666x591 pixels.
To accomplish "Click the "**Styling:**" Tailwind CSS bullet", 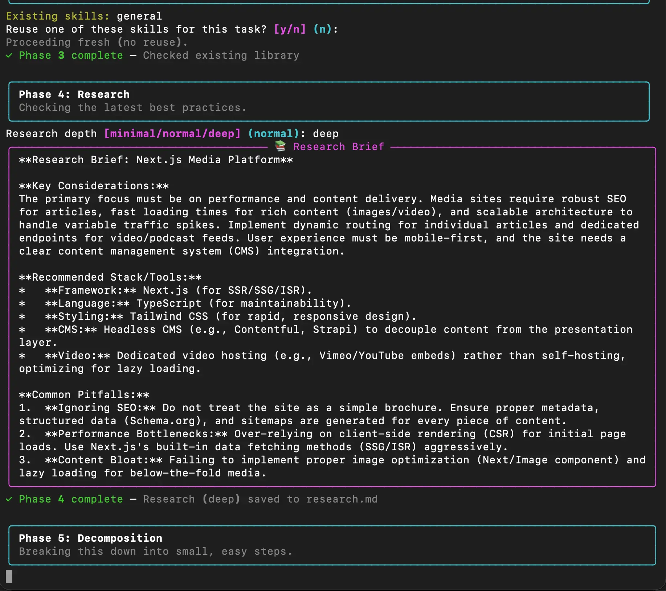I will [218, 317].
